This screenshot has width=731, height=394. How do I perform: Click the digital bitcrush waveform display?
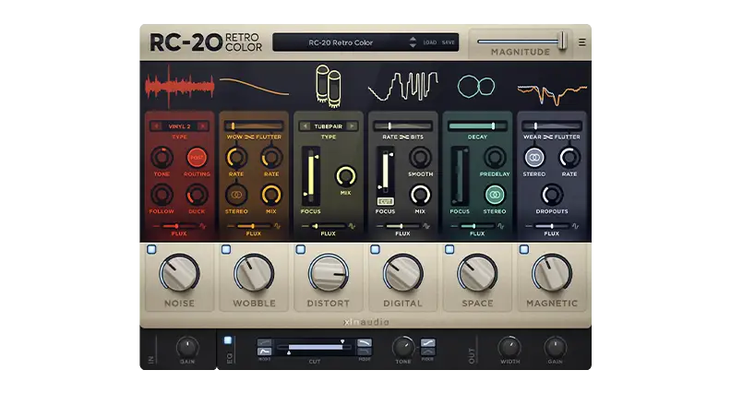pyautogui.click(x=402, y=86)
